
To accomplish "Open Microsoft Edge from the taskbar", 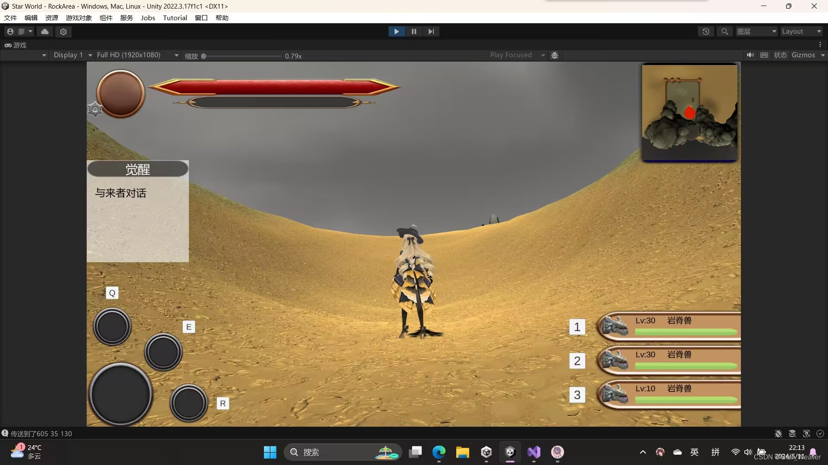I will (439, 452).
